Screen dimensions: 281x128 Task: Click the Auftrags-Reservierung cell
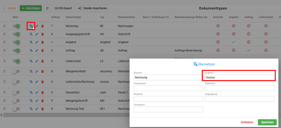pyautogui.click(x=188, y=51)
